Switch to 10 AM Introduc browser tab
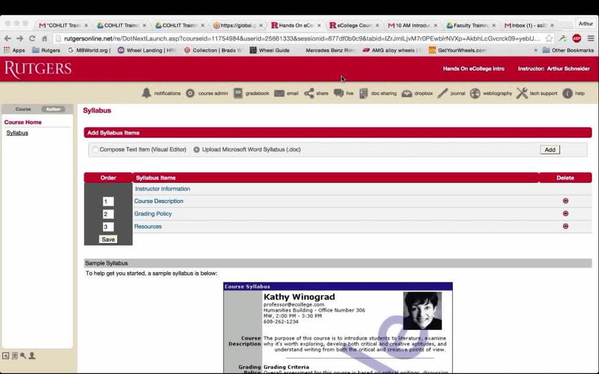The height and width of the screenshot is (374, 599). pos(412,25)
